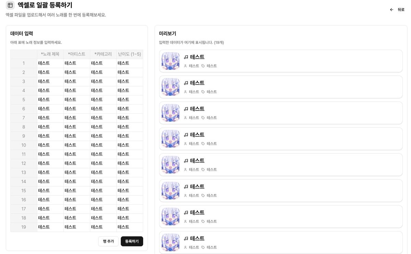
Task: Click the 미리보기 panel heading
Action: tap(167, 34)
